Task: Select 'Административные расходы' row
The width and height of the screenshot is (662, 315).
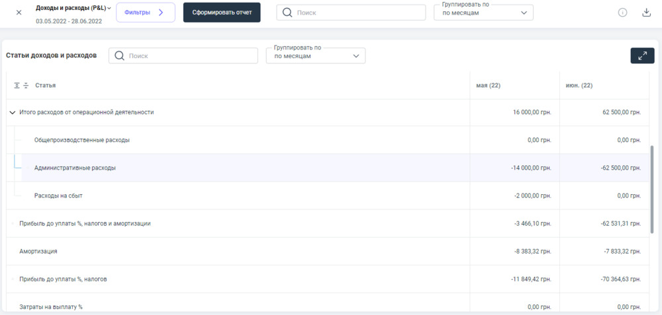Action: click(75, 168)
